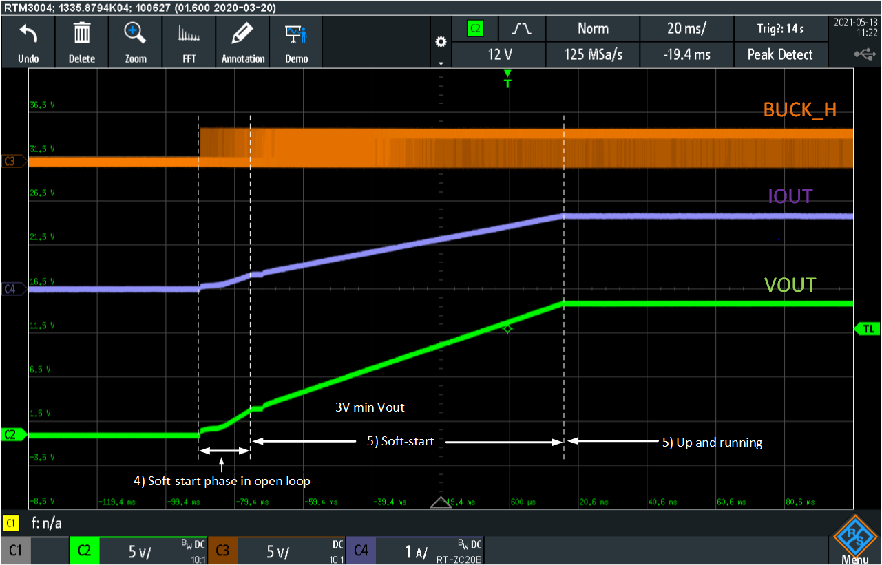Image resolution: width=882 pixels, height=565 pixels.
Task: Change the trigger edge slope icon
Action: coord(523,29)
